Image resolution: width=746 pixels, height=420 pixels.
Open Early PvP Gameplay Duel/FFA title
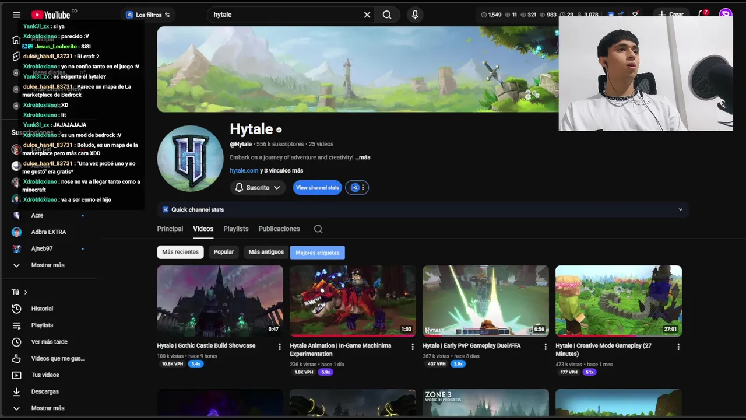point(471,345)
